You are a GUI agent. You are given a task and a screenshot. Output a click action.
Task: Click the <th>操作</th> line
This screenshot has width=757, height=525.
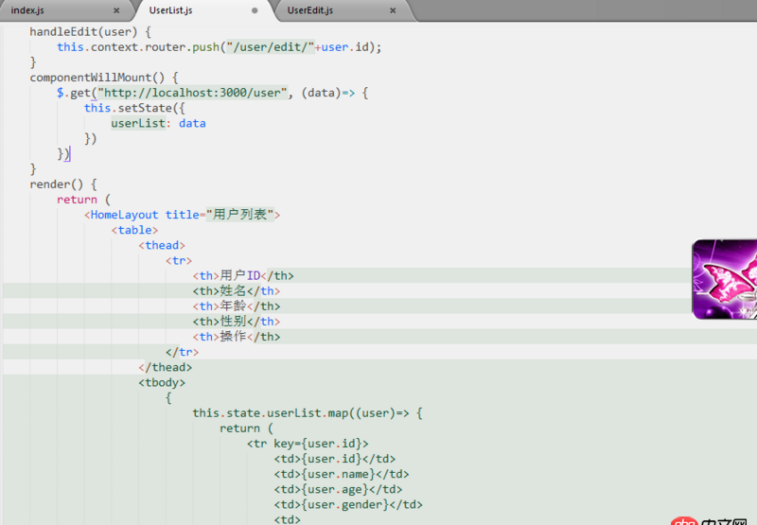236,337
